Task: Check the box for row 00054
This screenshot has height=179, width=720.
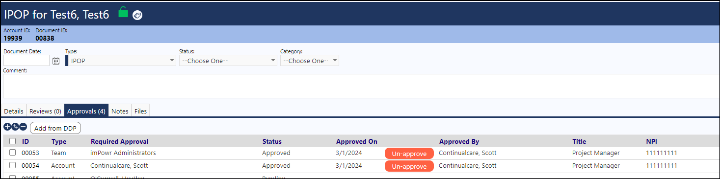Action: 12,165
